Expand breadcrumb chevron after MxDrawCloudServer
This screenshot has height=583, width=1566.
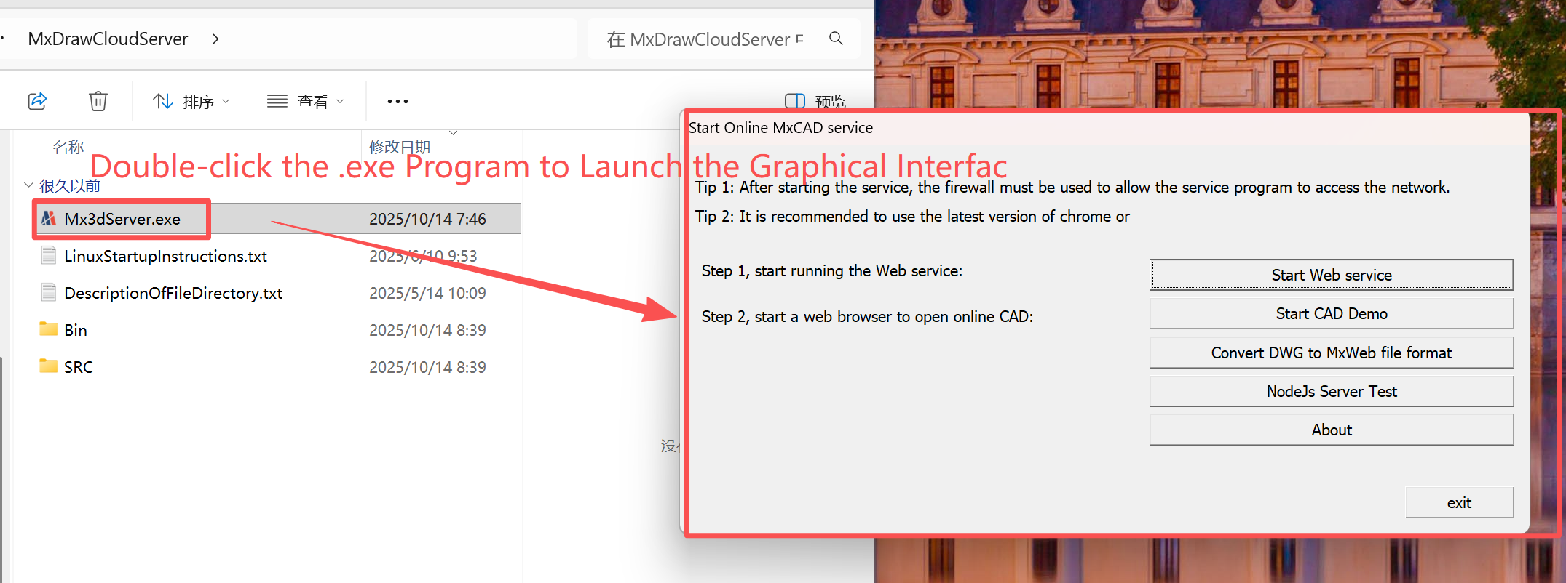tap(215, 39)
